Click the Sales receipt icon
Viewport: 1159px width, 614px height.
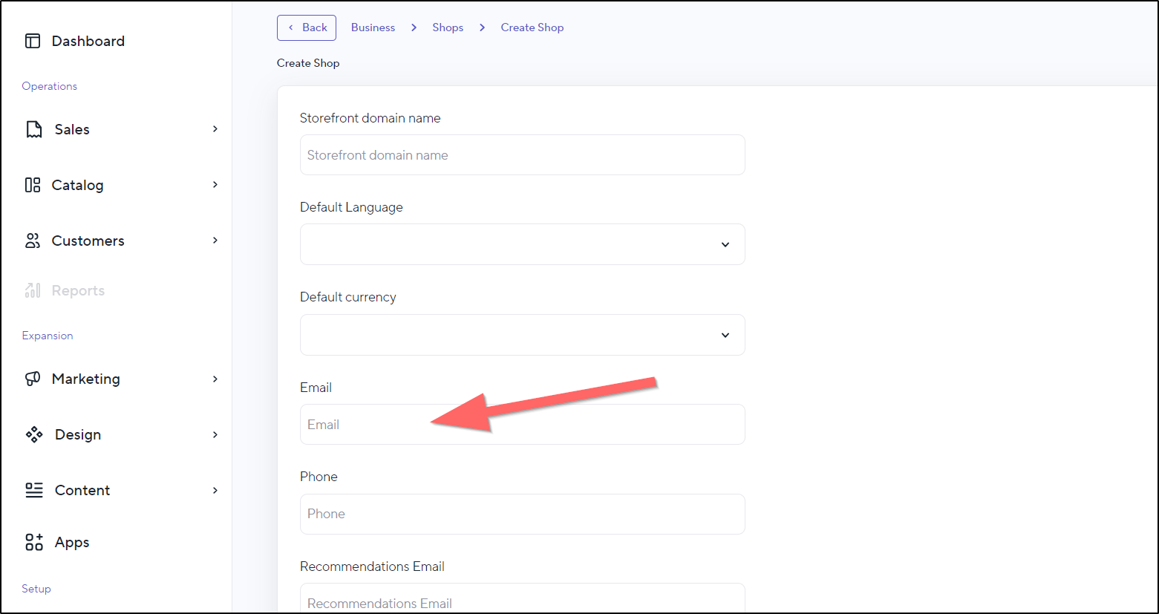coord(34,129)
